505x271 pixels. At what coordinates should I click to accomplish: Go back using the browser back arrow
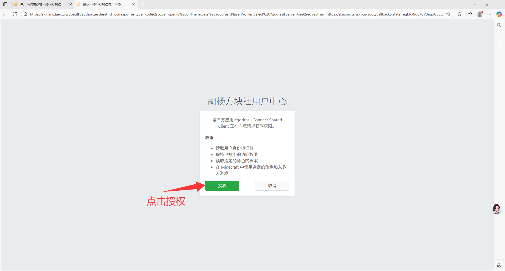[5, 14]
